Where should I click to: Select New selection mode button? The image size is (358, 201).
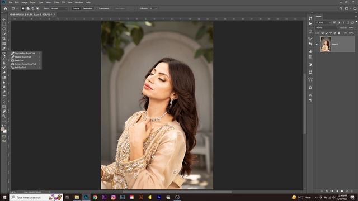pyautogui.click(x=23, y=8)
